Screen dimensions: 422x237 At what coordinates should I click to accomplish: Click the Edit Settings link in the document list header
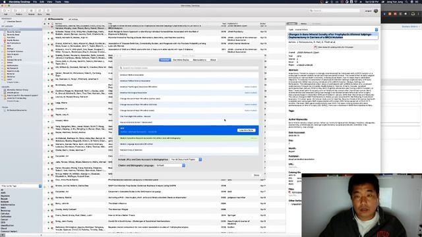click(73, 19)
